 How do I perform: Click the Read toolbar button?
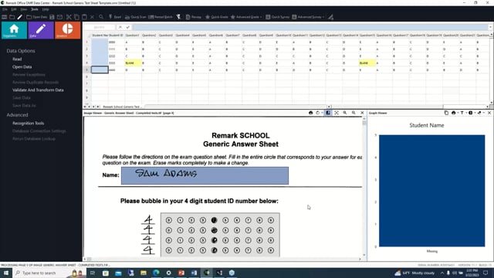pyautogui.click(x=115, y=17)
